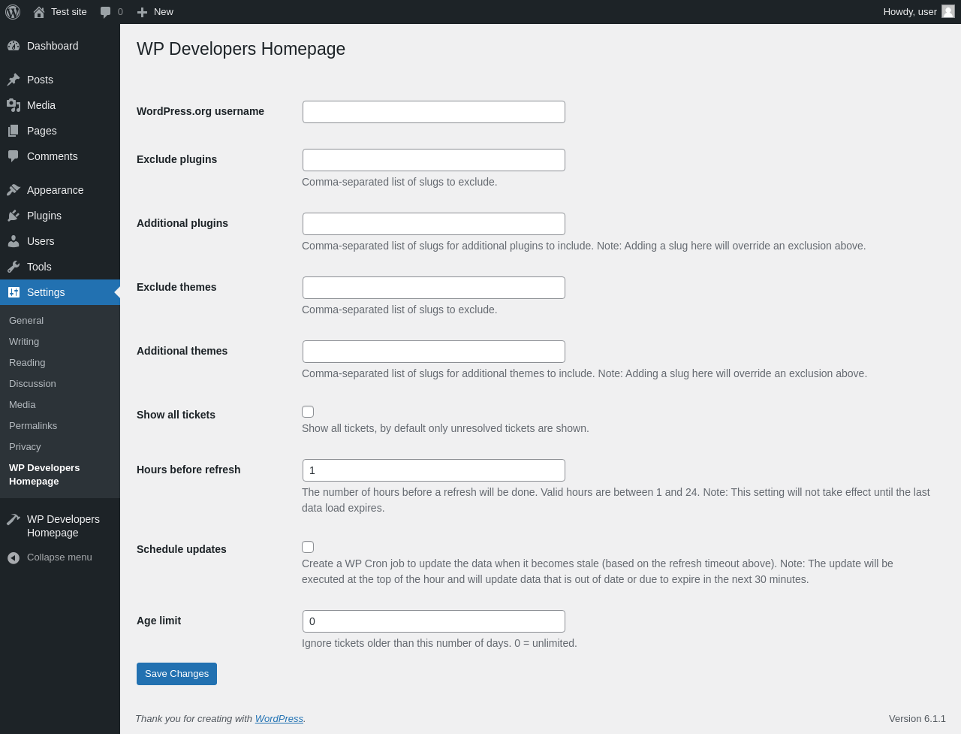
Task: Click into the Age limit field
Action: [434, 621]
